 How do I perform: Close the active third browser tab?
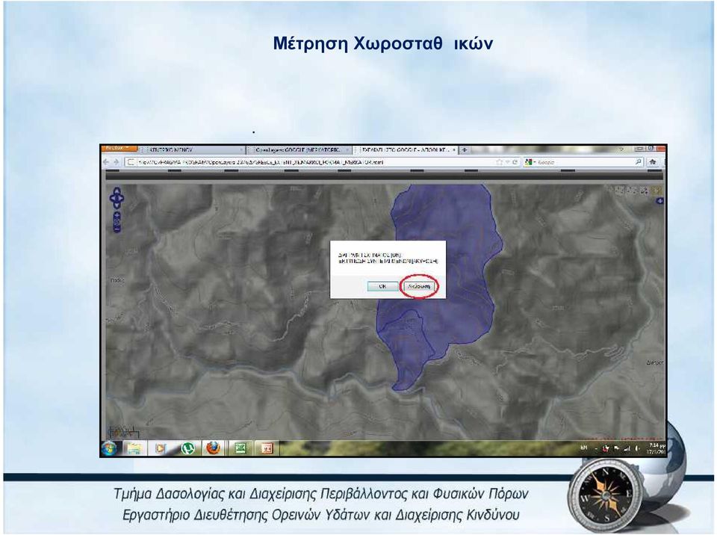tap(453, 149)
